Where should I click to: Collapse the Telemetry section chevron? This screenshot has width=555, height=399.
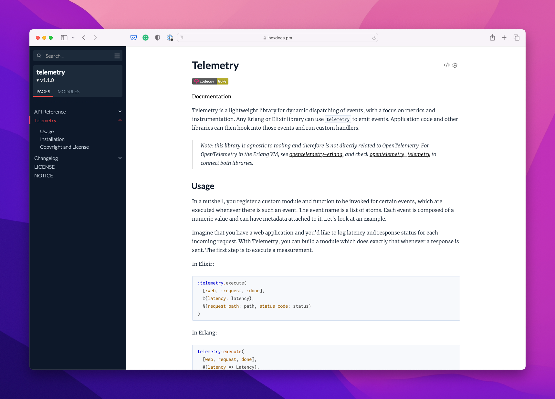pyautogui.click(x=120, y=120)
